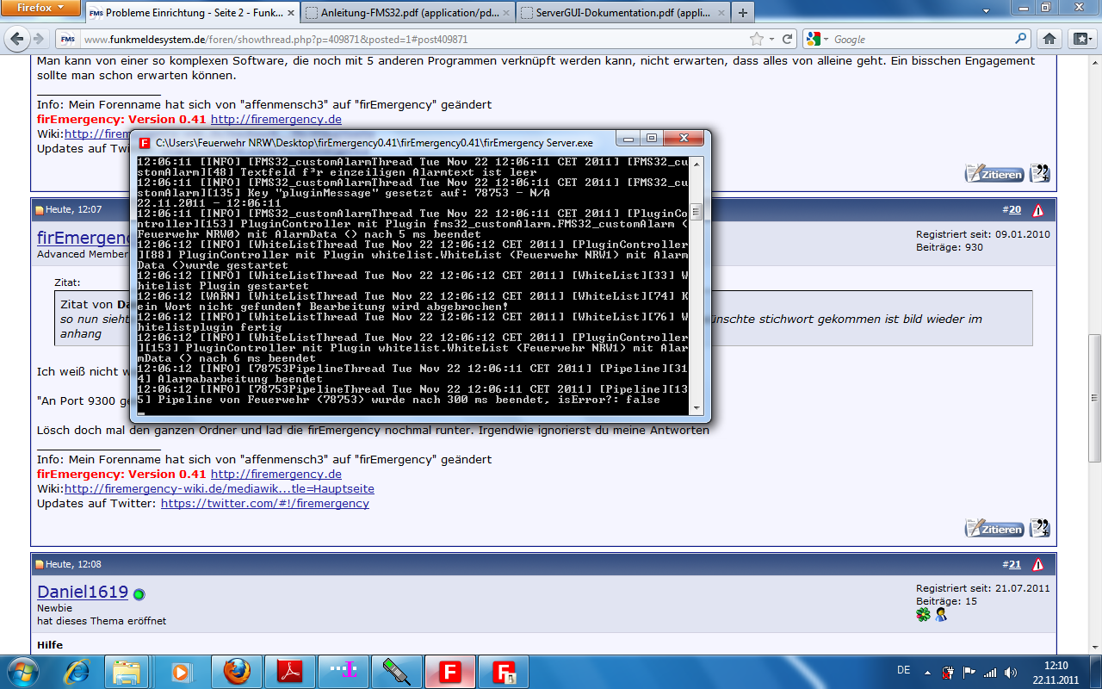Viewport: 1102px width, 689px height.
Task: Click the Firefox home button
Action: point(1049,39)
